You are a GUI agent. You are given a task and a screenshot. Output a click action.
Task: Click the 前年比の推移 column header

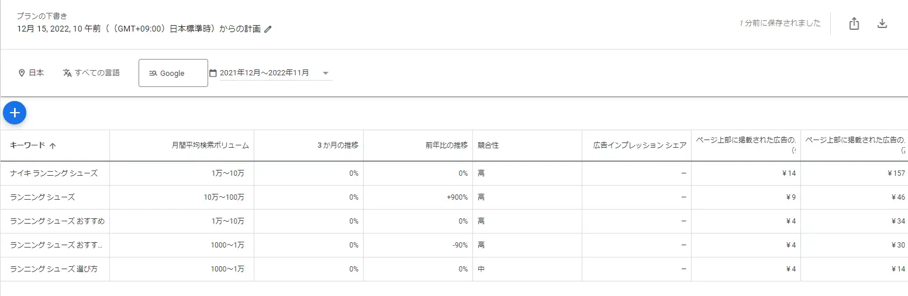tap(447, 145)
